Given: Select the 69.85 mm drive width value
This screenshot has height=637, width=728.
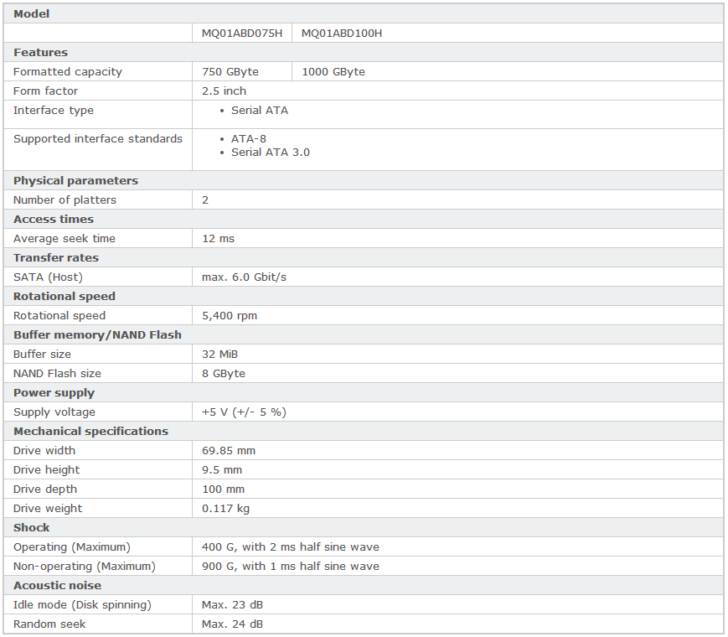Looking at the screenshot, I should coord(229,451).
